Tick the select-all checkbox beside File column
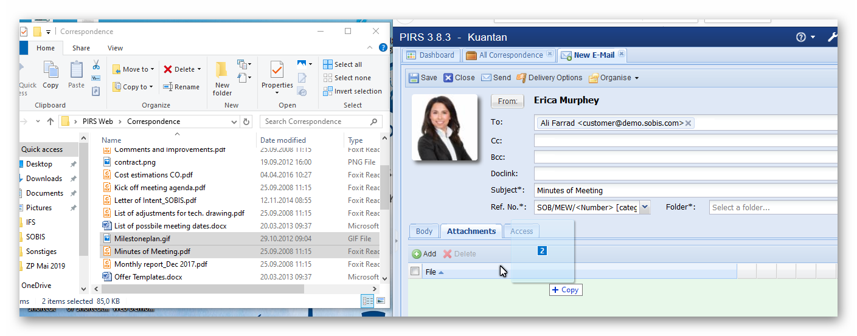This screenshot has height=336, width=857. (x=415, y=272)
